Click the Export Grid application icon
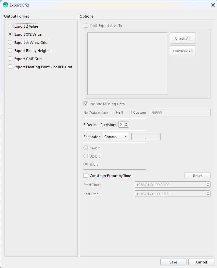 tap(6, 5)
